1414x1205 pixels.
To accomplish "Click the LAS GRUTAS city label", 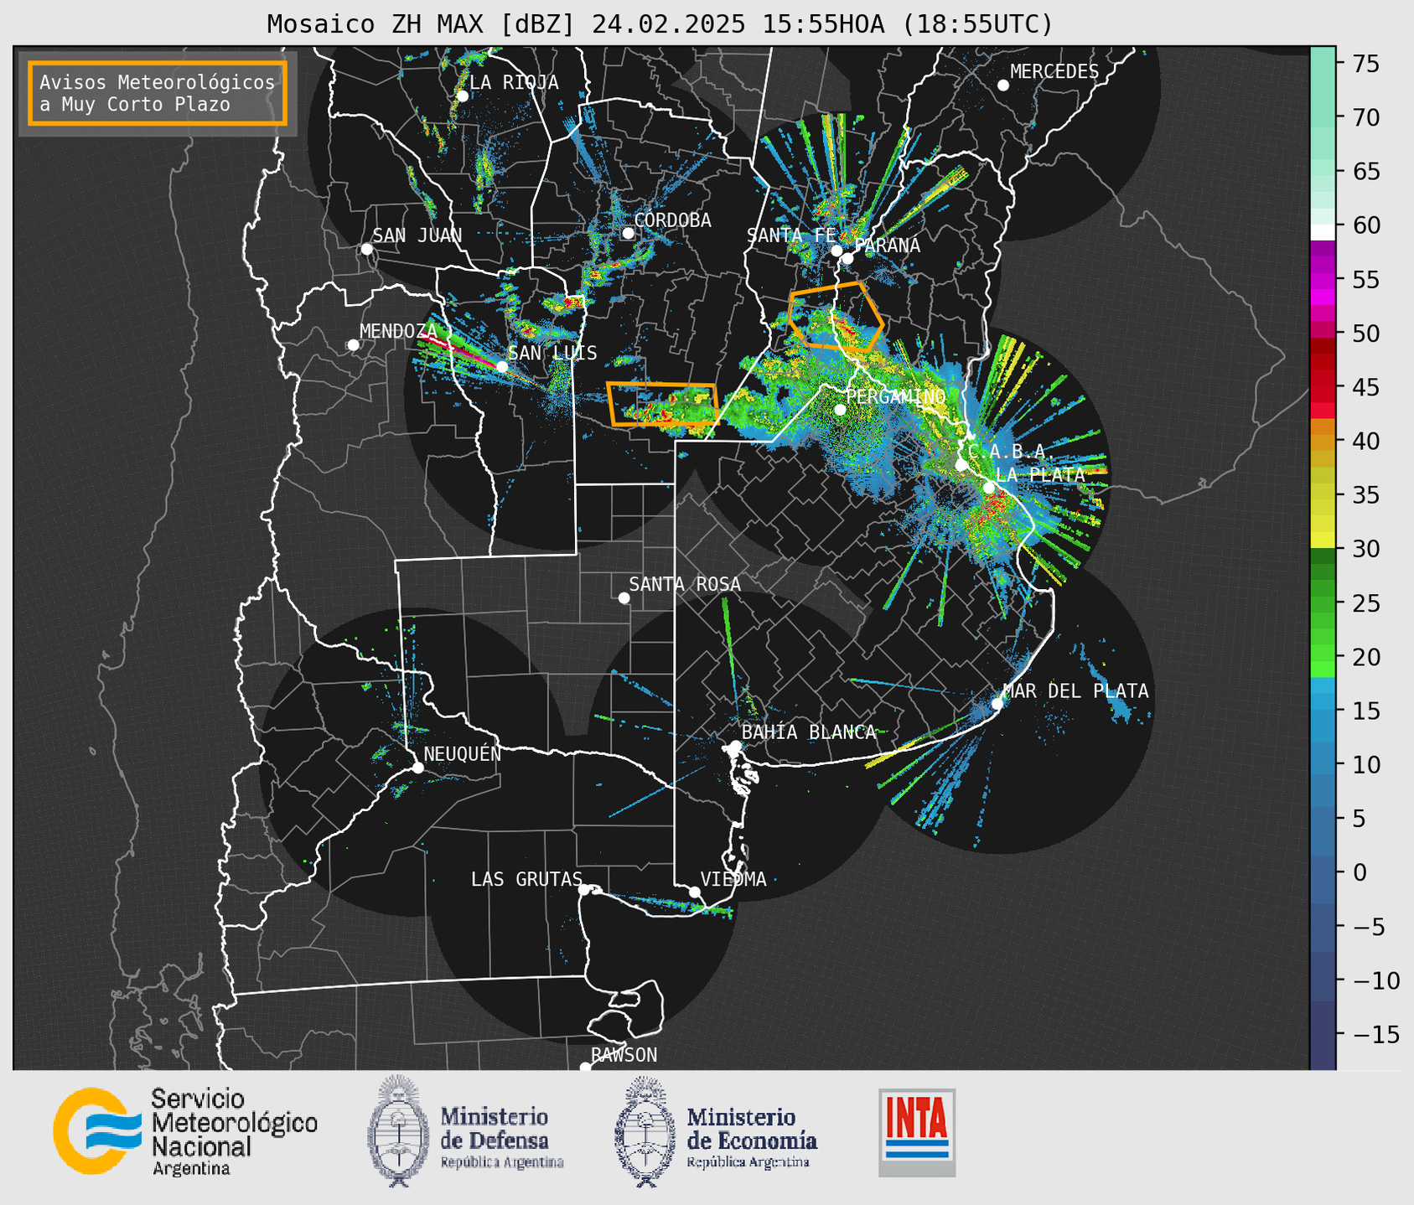I will (x=526, y=879).
